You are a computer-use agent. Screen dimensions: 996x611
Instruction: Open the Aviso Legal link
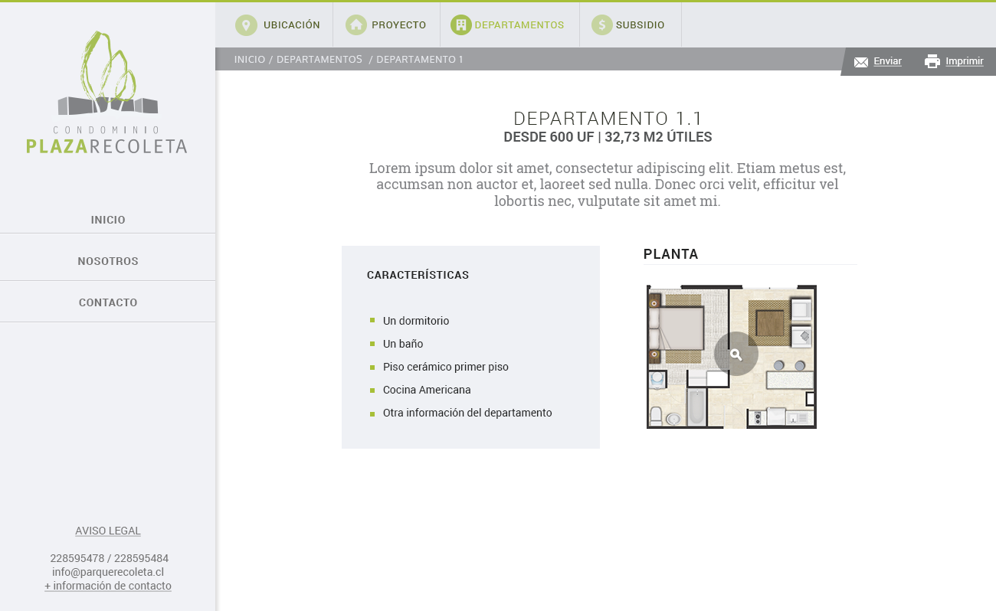tap(108, 531)
